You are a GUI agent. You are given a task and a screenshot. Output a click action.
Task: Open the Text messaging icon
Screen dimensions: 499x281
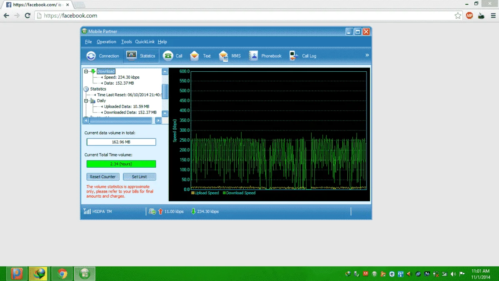pyautogui.click(x=194, y=56)
